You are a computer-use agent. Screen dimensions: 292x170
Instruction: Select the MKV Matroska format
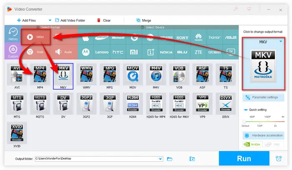(x=63, y=74)
